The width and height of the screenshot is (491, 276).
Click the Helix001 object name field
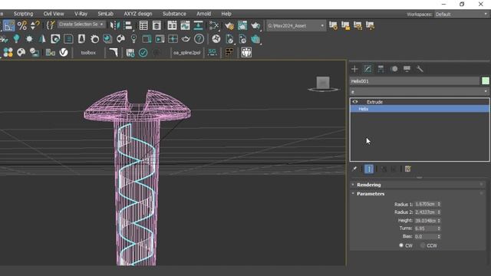(x=414, y=81)
